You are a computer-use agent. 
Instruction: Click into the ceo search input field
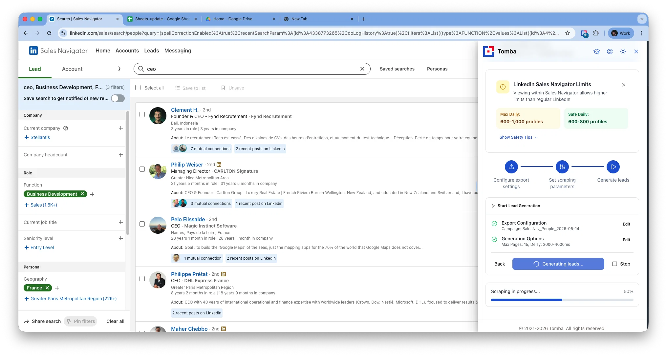pyautogui.click(x=252, y=69)
